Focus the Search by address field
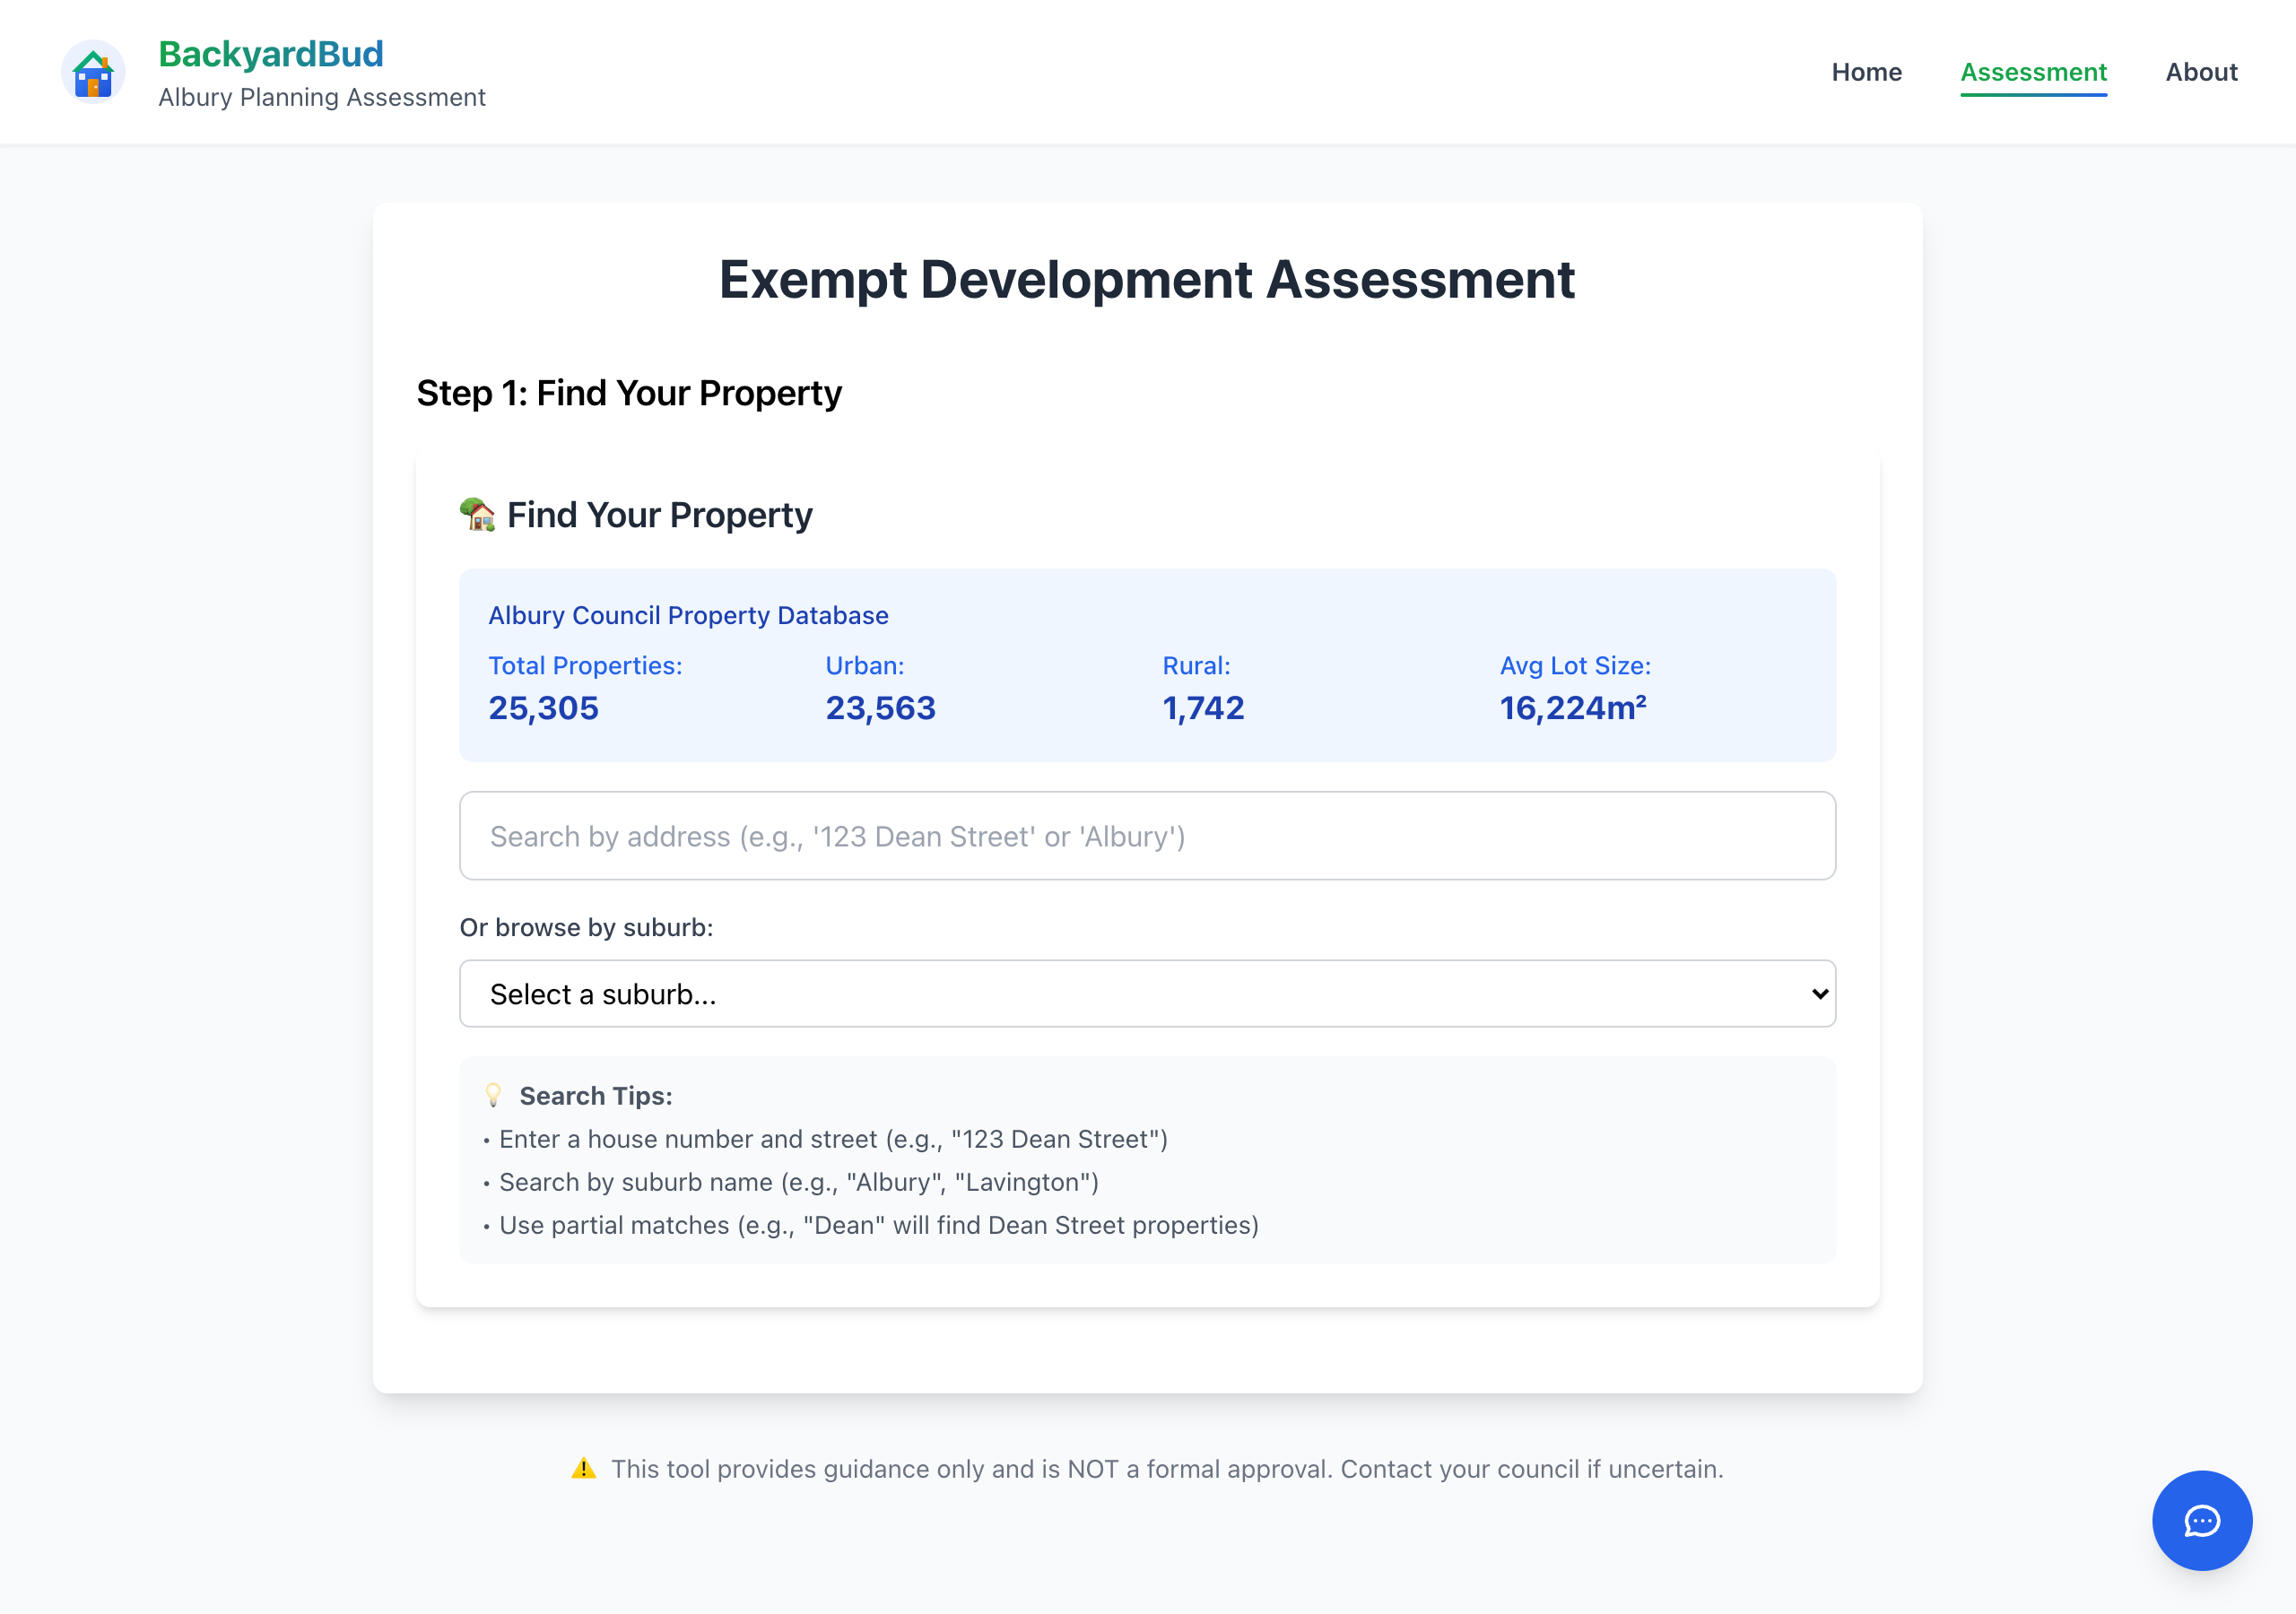 [1147, 836]
